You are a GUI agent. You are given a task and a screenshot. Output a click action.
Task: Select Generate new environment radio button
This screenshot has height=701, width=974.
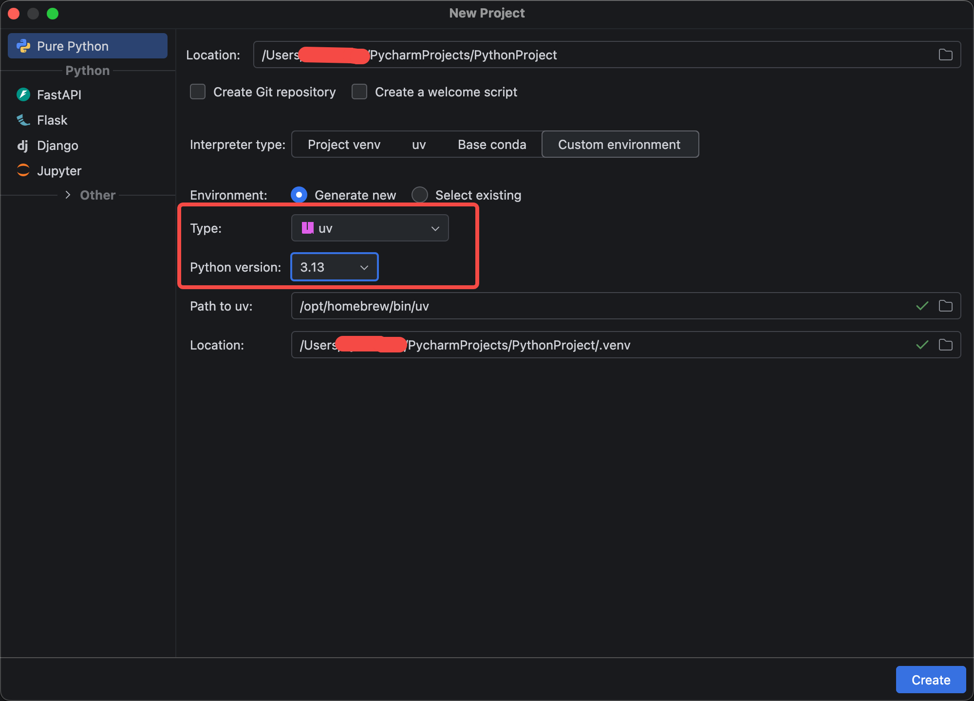pyautogui.click(x=299, y=195)
